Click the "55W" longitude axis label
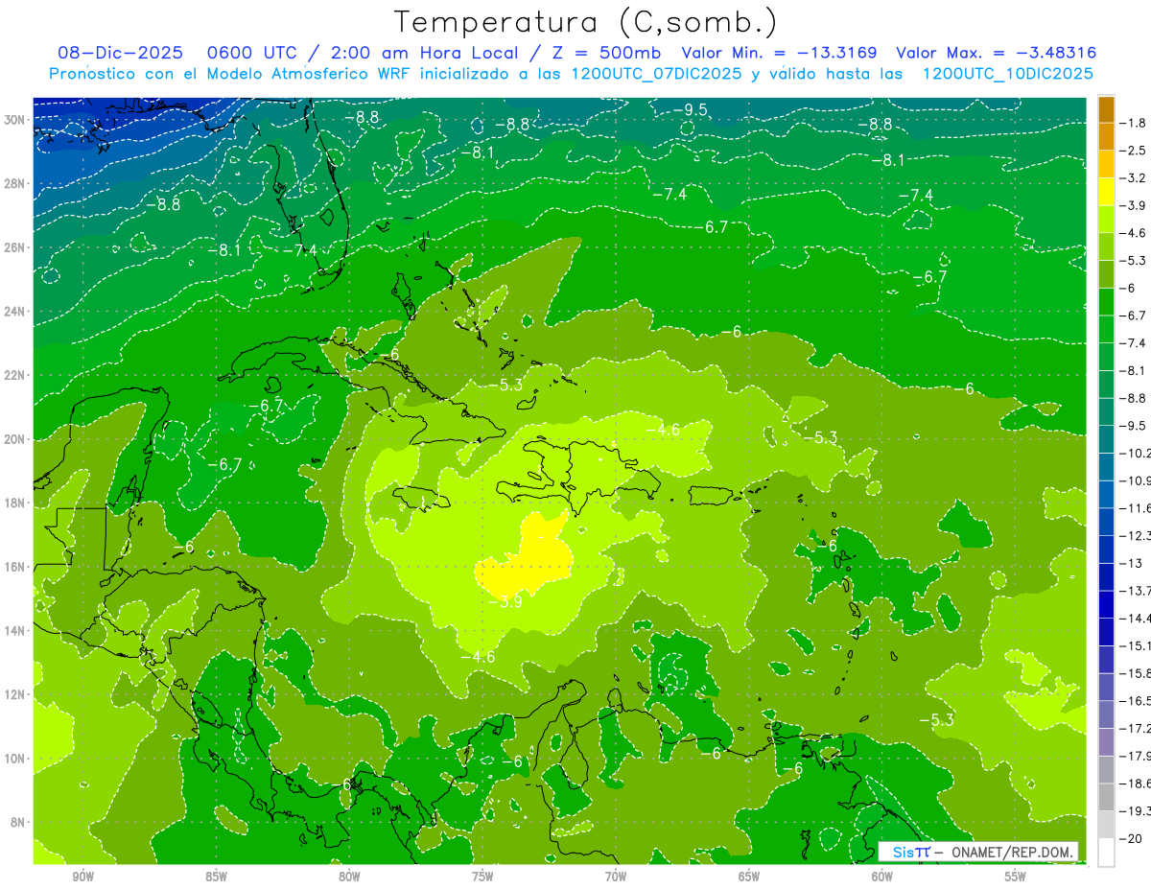 [1016, 877]
